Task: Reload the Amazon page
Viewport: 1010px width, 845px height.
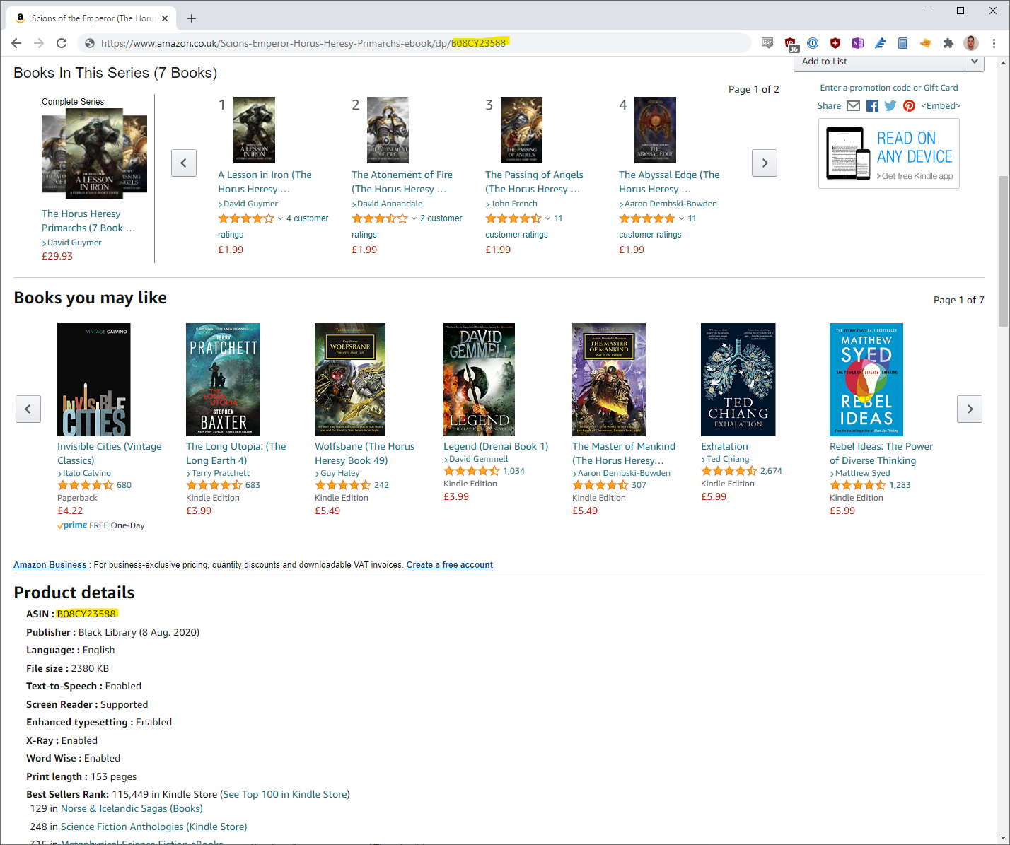Action: click(62, 43)
